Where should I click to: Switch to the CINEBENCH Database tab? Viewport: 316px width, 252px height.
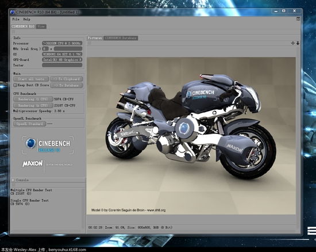[x=121, y=38]
